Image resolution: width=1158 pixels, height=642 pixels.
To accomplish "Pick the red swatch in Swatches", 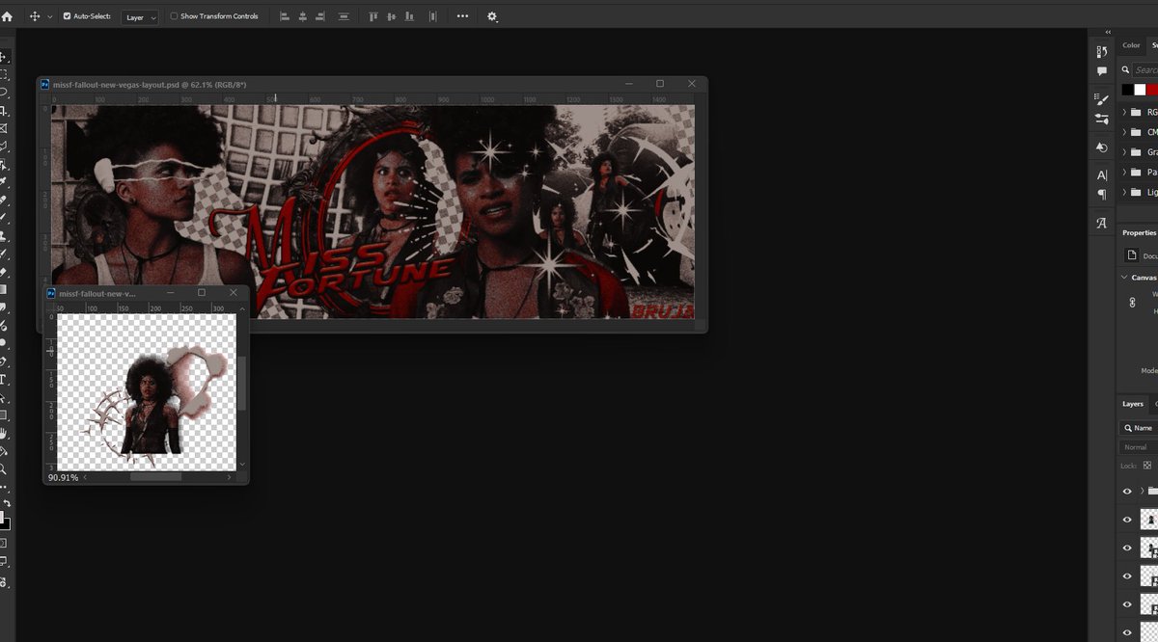I will 1152,90.
